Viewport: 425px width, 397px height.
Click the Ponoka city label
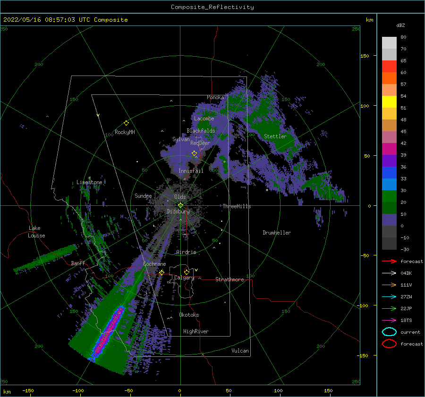[x=215, y=97]
